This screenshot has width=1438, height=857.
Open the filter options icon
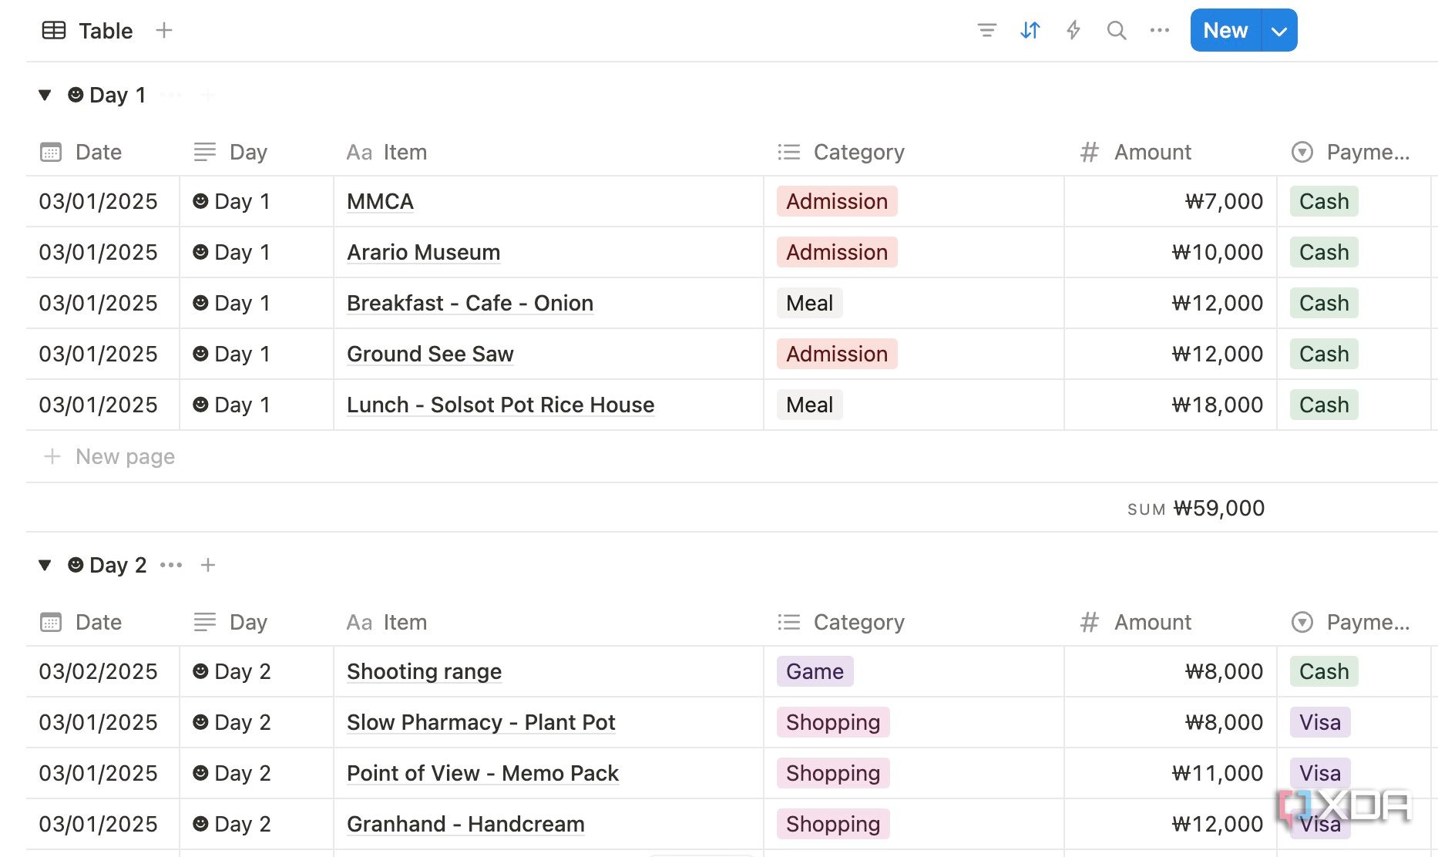pyautogui.click(x=987, y=30)
